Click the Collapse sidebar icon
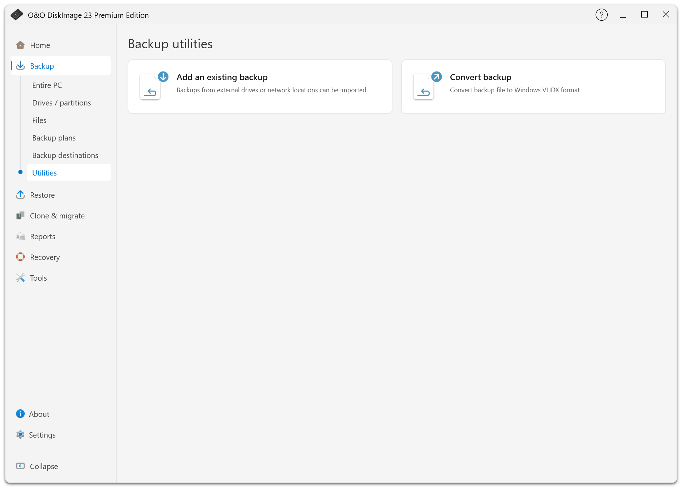The width and height of the screenshot is (682, 488). coord(20,466)
